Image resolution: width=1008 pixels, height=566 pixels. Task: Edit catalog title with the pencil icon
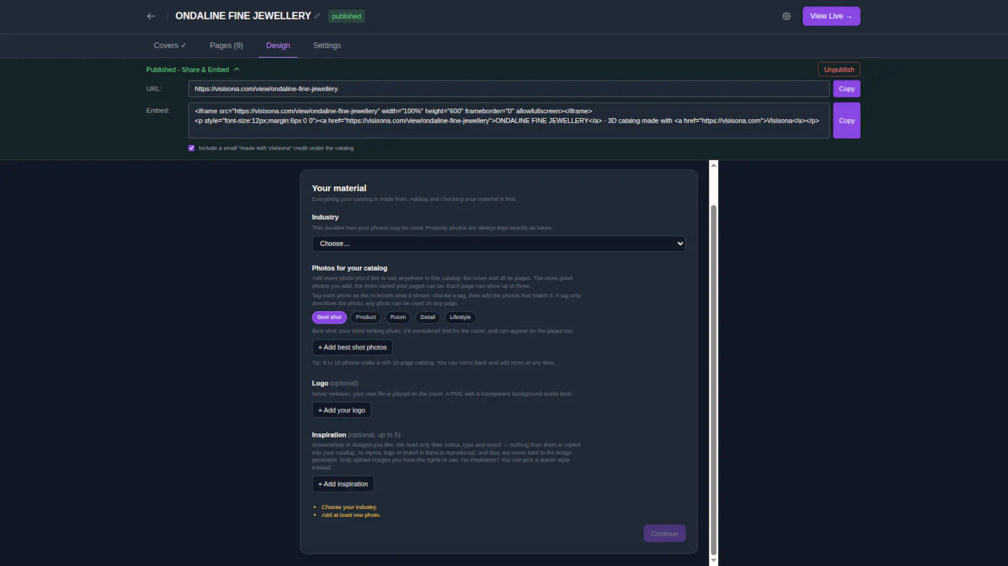[318, 16]
